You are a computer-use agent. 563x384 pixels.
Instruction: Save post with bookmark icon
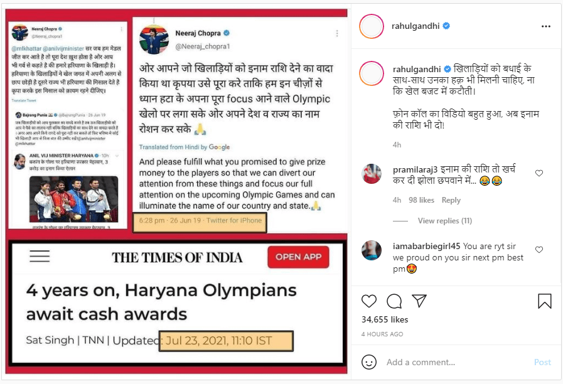coord(544,301)
